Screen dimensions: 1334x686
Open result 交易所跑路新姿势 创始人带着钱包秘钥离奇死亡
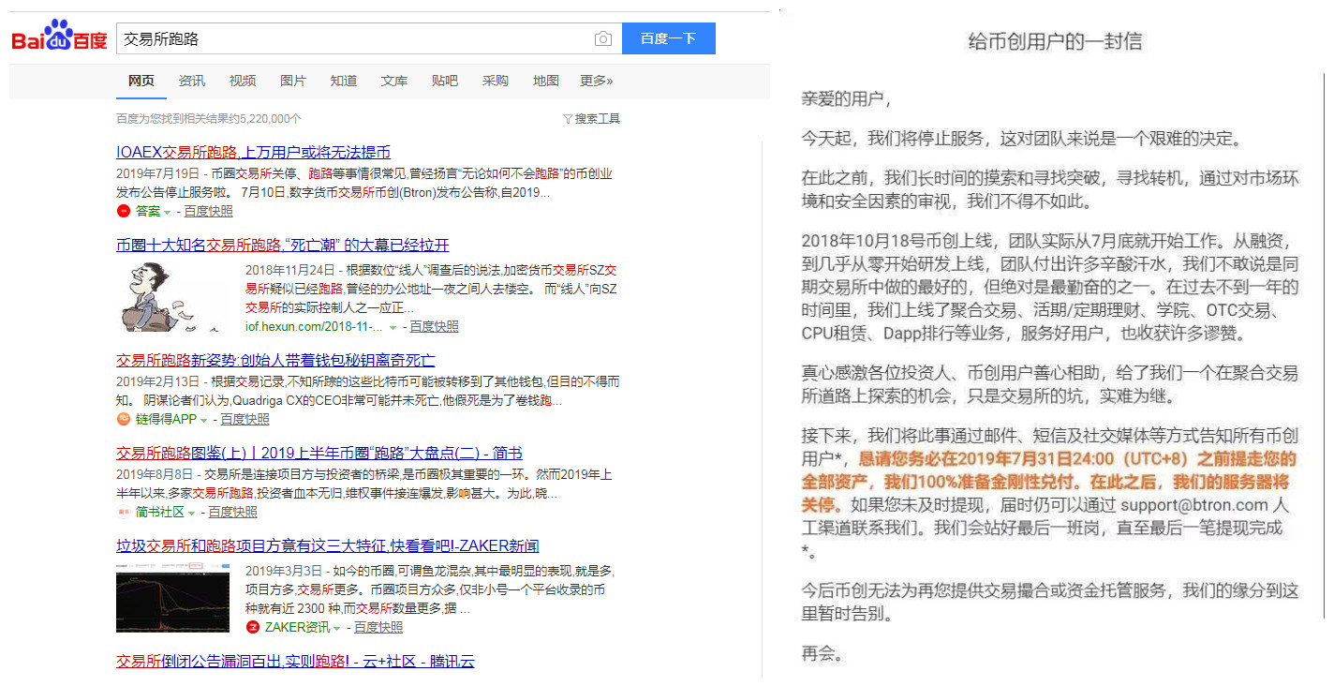275,360
